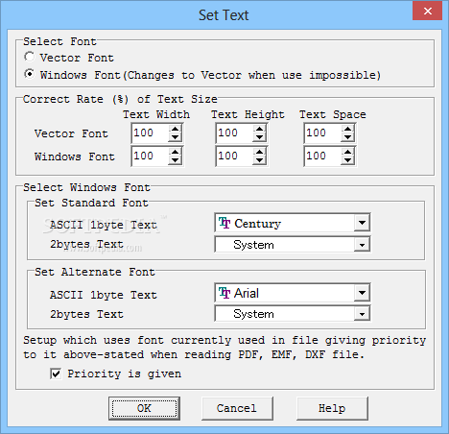Increase Windows Font text height value
The width and height of the screenshot is (449, 434).
(x=259, y=152)
